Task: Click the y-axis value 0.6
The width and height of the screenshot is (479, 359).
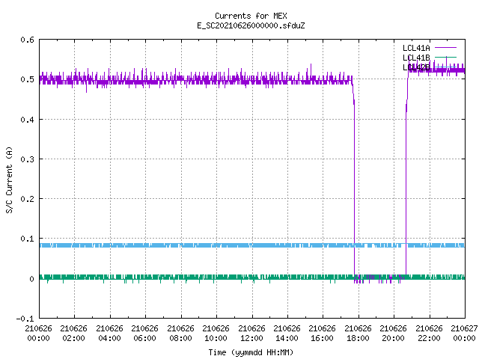Action: [x=27, y=40]
